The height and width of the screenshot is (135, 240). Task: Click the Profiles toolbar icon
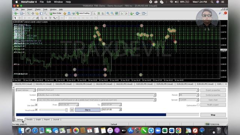pos(21,13)
